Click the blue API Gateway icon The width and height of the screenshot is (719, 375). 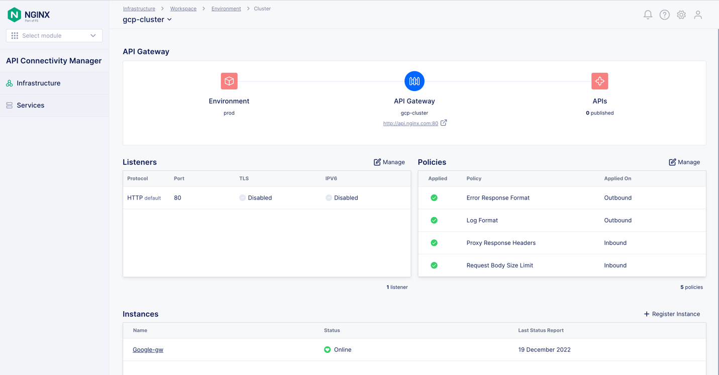pos(414,81)
